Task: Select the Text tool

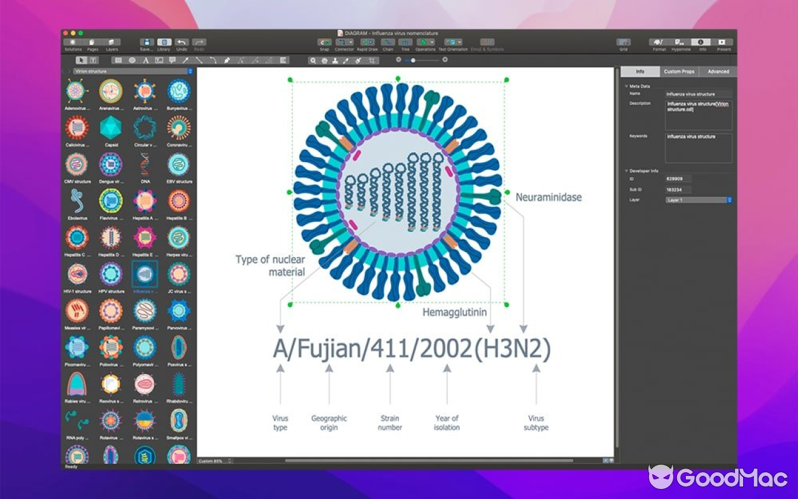Action: (145, 60)
